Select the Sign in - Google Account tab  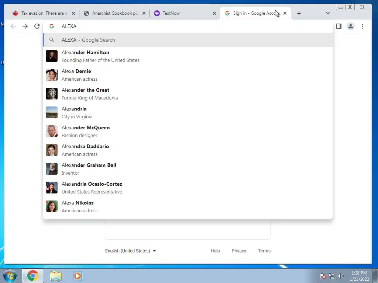pyautogui.click(x=255, y=13)
